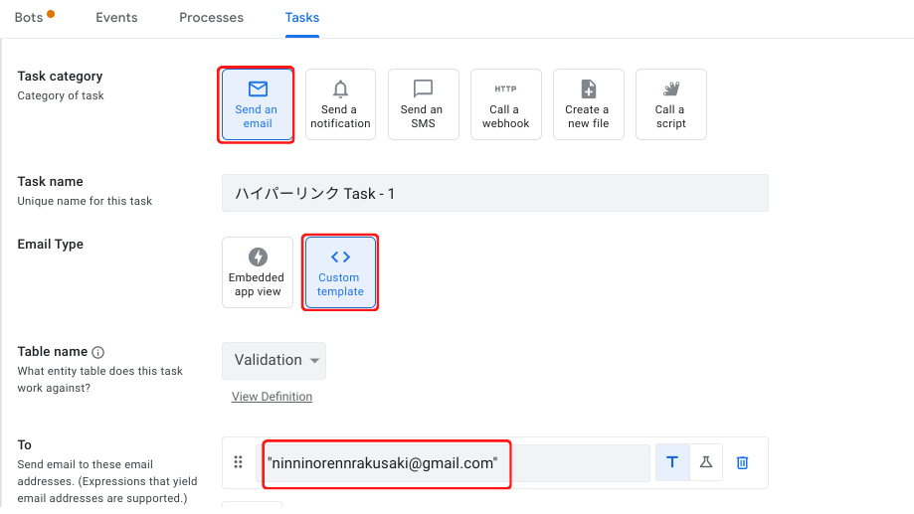Select Create a new file category

pos(588,104)
